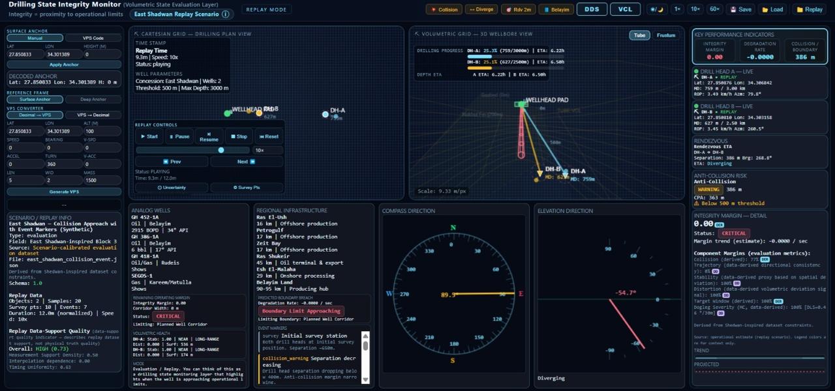This screenshot has height=391, width=835.
Task: Load the Diverge scenario preset
Action: 481,10
